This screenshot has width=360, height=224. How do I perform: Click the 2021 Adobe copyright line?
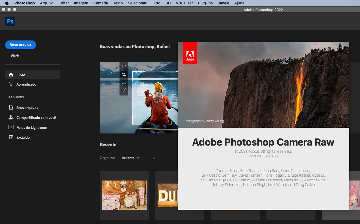[263, 151]
